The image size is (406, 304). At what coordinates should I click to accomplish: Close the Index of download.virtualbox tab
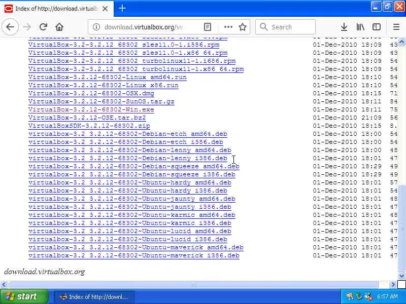pos(105,9)
